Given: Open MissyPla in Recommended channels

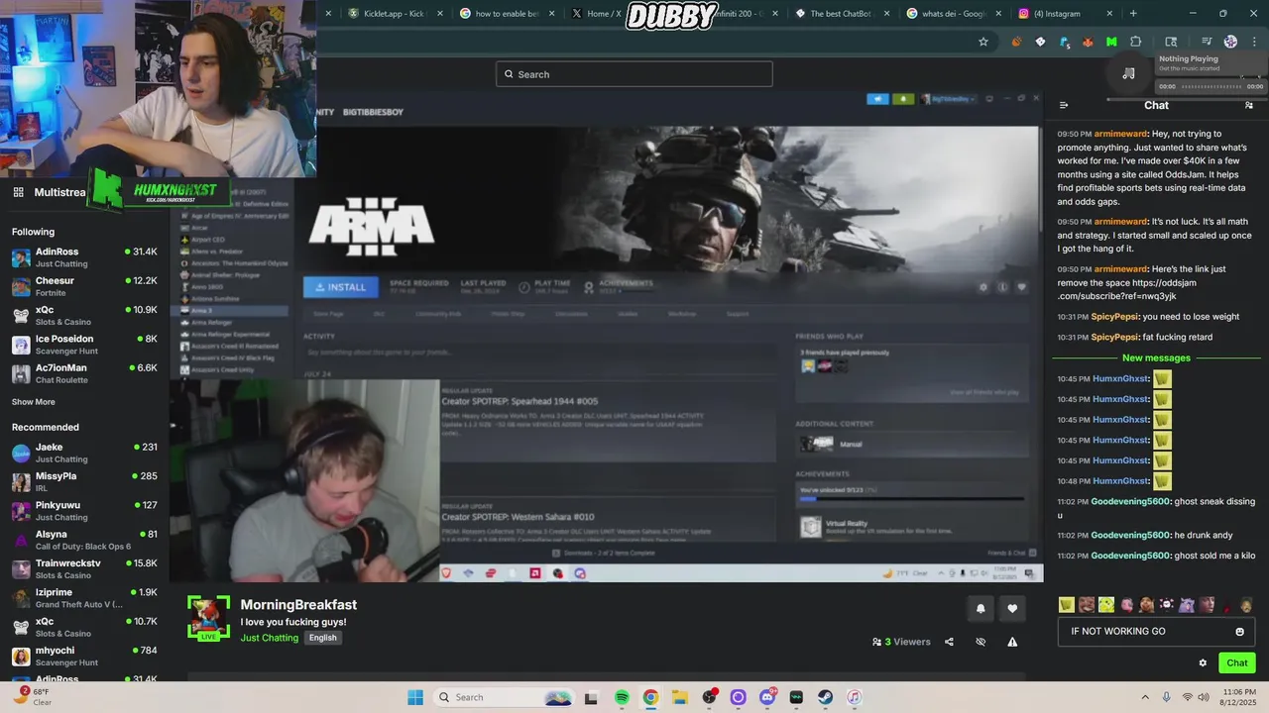Looking at the screenshot, I should 84,481.
